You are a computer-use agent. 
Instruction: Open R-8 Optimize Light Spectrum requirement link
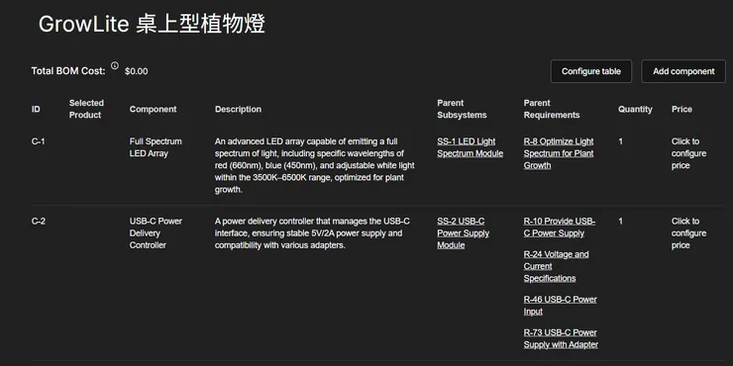coord(558,153)
